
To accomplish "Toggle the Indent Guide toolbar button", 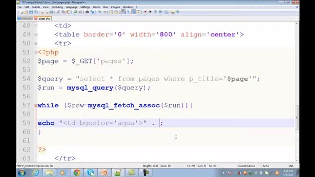I will (133, 12).
